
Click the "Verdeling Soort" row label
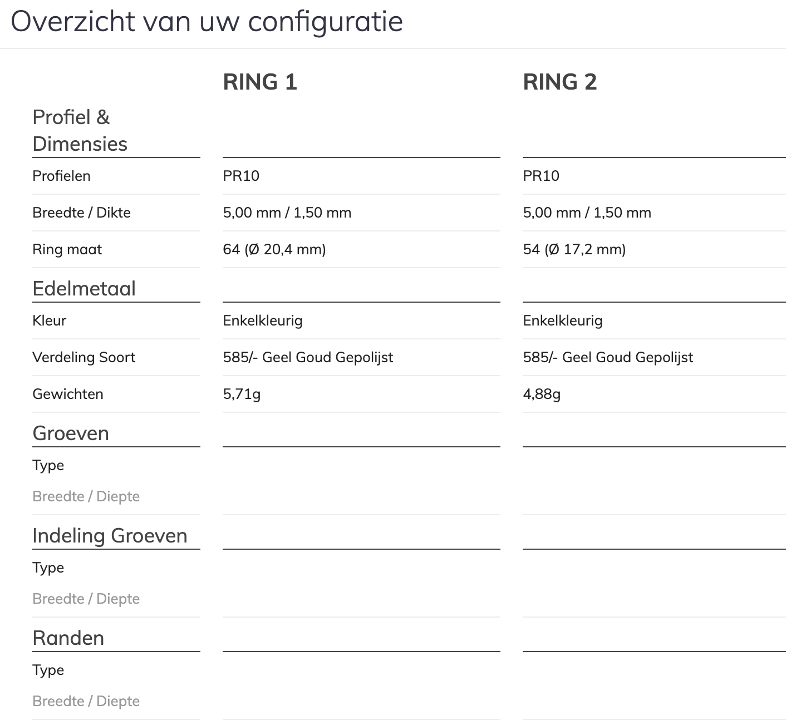(83, 357)
